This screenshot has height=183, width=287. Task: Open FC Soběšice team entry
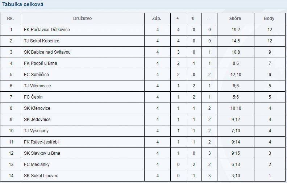[x=36, y=75]
